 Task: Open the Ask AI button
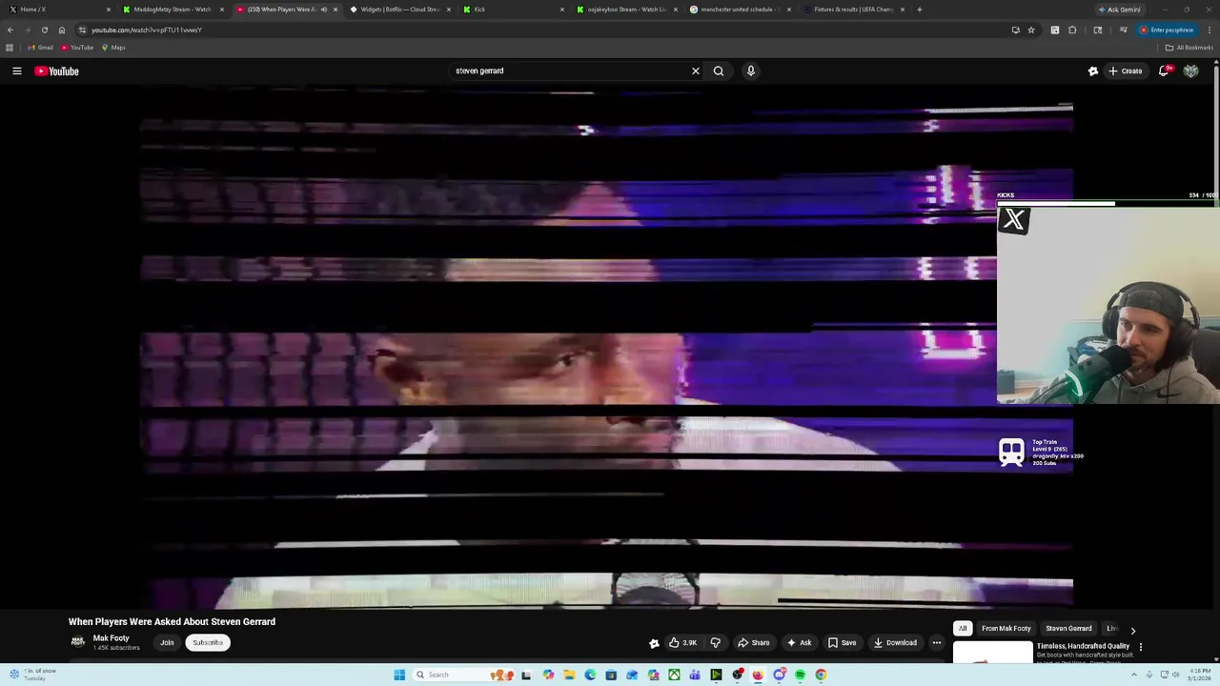(x=799, y=642)
